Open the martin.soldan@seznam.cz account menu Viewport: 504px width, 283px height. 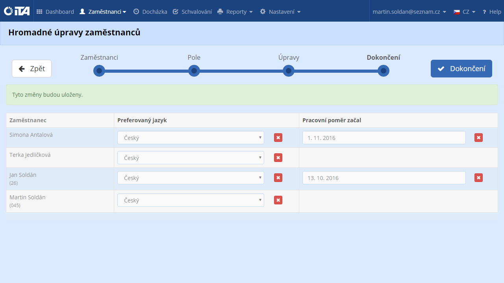coord(409,12)
